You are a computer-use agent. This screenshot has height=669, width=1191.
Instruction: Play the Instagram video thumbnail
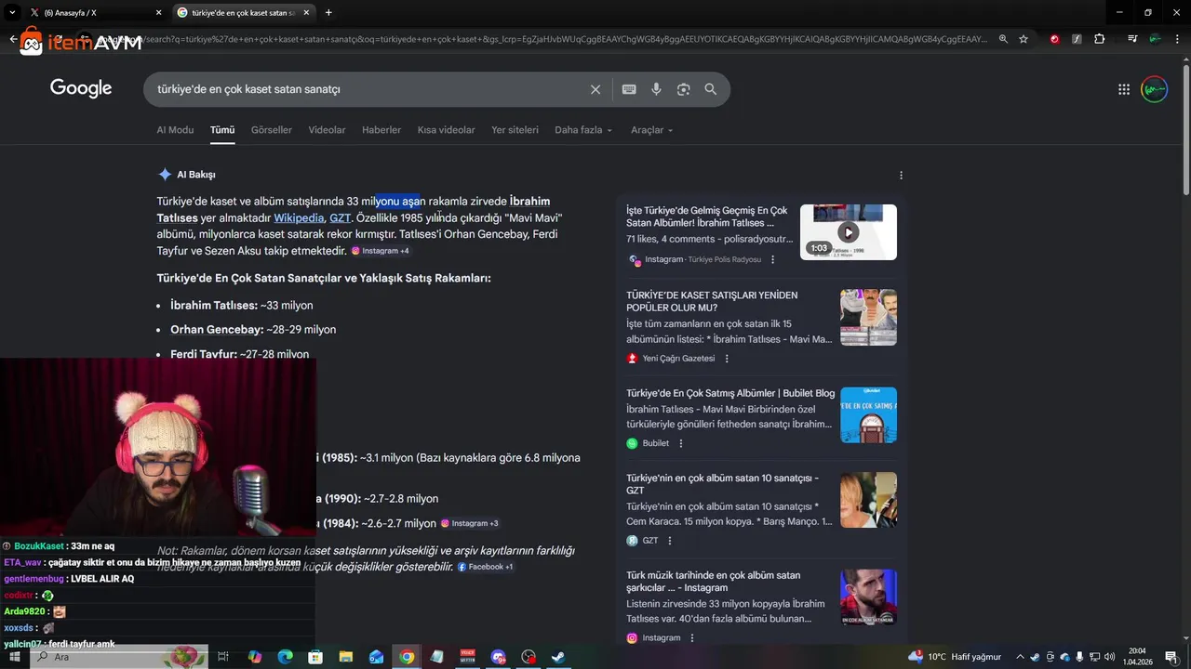tap(848, 232)
